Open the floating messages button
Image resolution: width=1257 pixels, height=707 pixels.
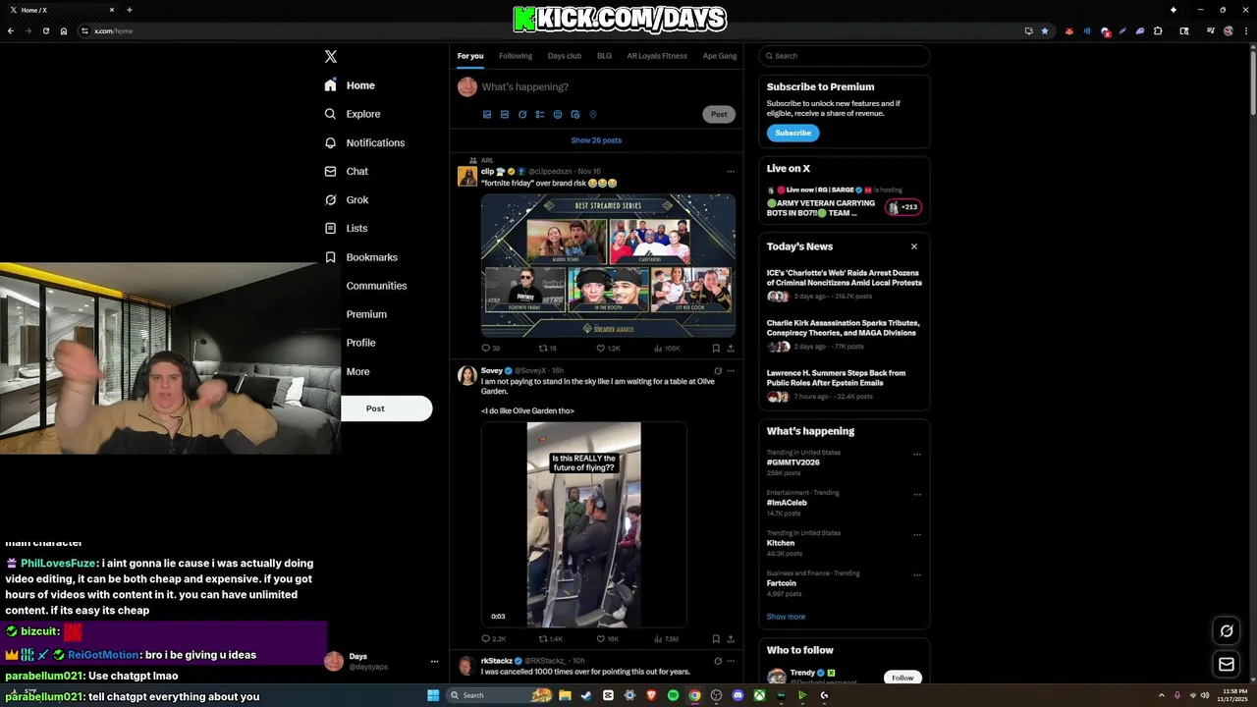pyautogui.click(x=1226, y=665)
